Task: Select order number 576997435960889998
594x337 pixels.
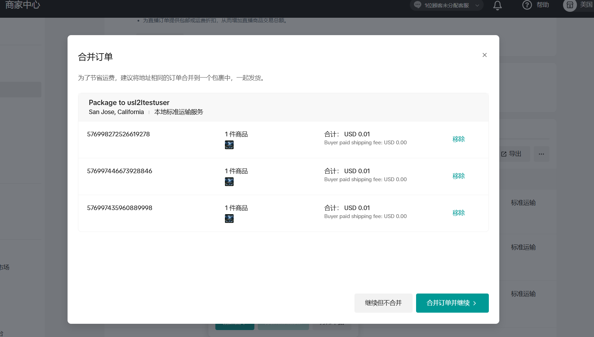Action: 119,208
